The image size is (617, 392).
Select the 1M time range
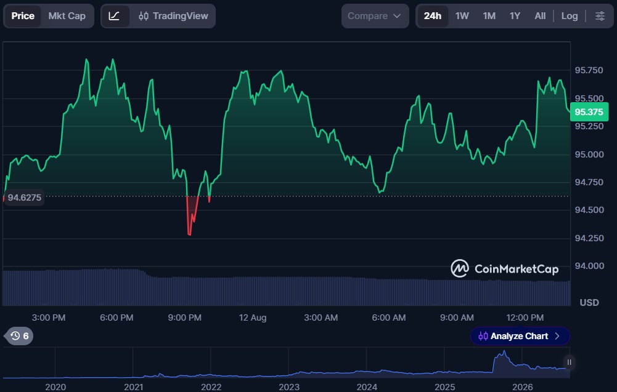[x=489, y=16]
